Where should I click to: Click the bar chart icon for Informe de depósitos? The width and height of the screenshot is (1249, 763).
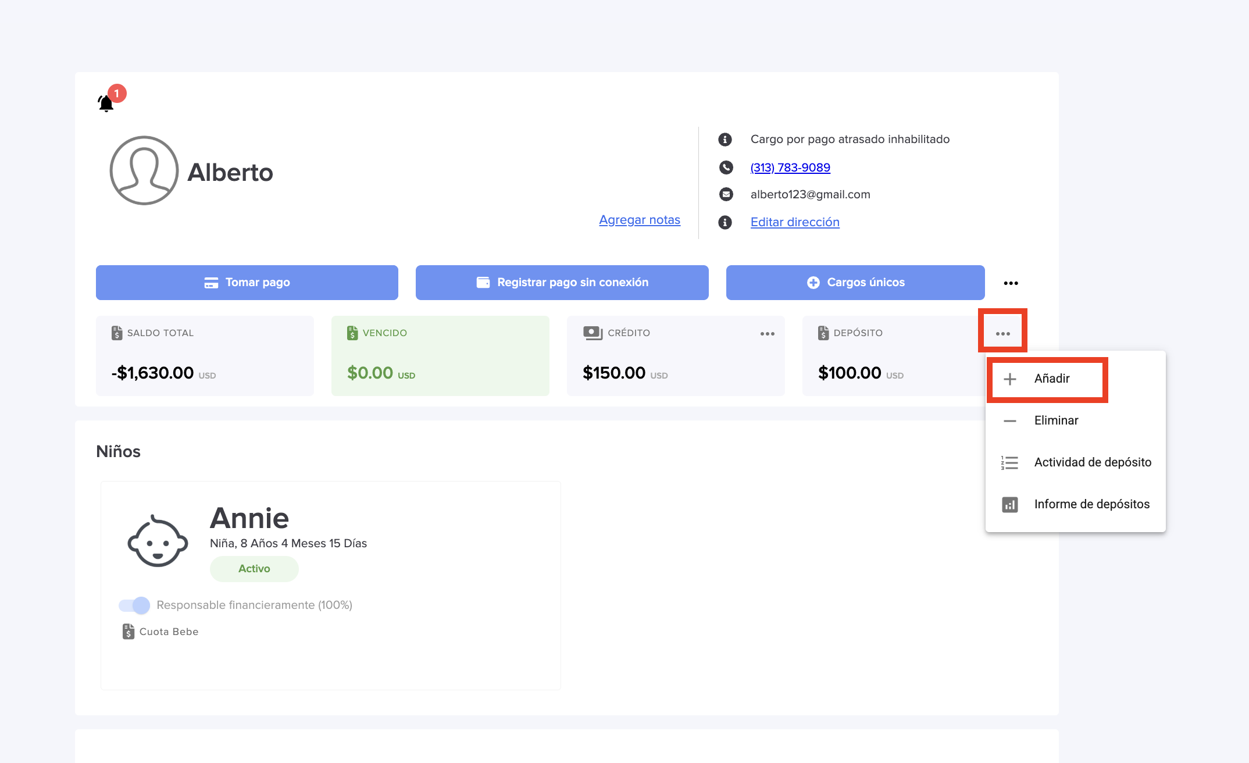pos(1010,504)
